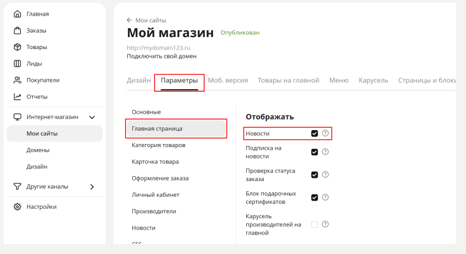Select Категория товаров settings section
This screenshot has width=466, height=254.
pos(159,145)
